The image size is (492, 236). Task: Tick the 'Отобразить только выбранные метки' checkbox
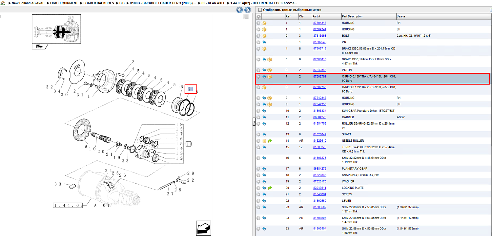click(x=260, y=10)
